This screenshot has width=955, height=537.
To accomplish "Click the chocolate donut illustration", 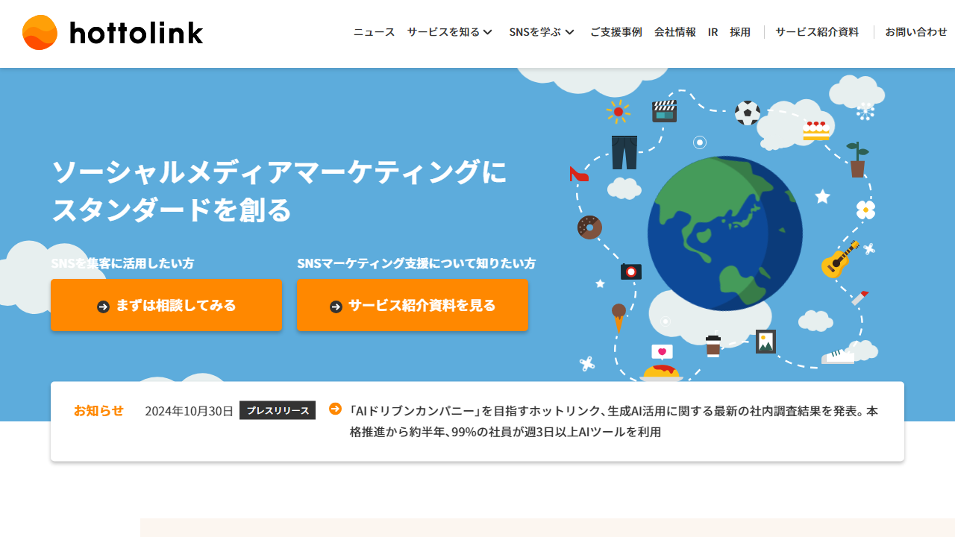I will tap(589, 227).
